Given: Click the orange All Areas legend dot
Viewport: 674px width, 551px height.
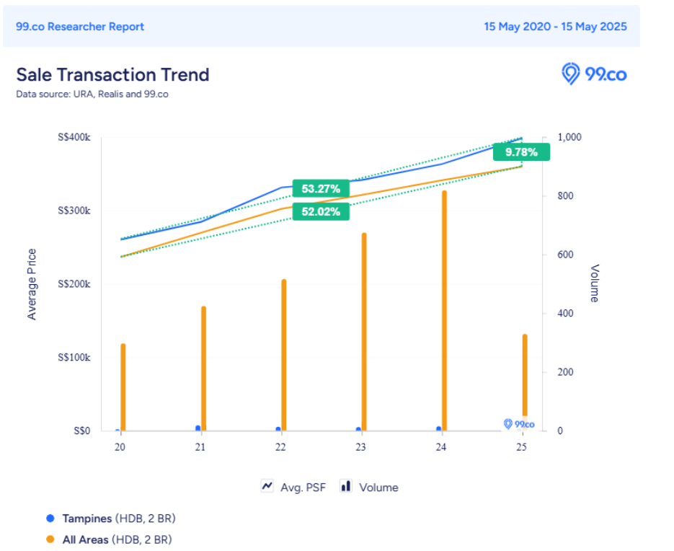Looking at the screenshot, I should click(x=50, y=539).
